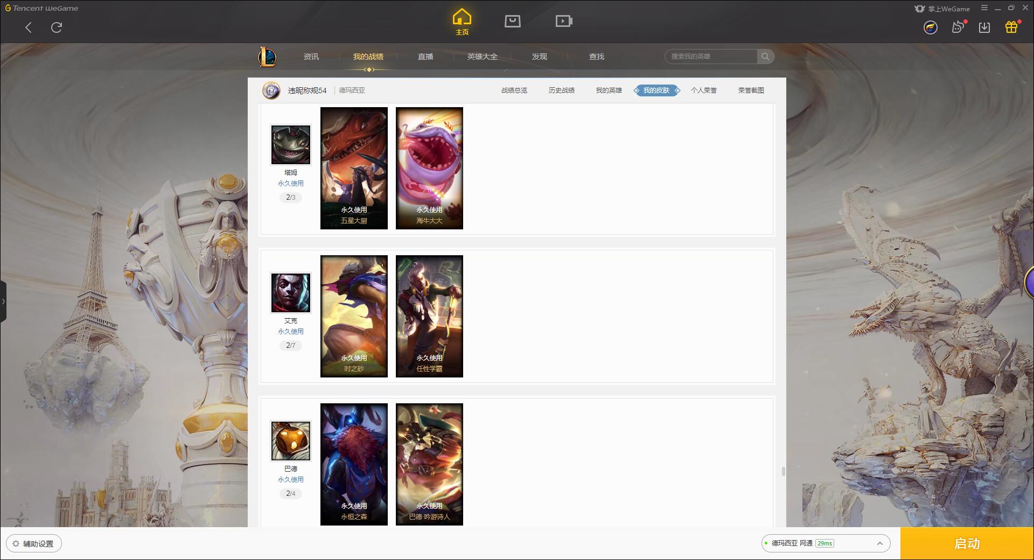Click the 德玛西亚 server label beside name

click(352, 90)
